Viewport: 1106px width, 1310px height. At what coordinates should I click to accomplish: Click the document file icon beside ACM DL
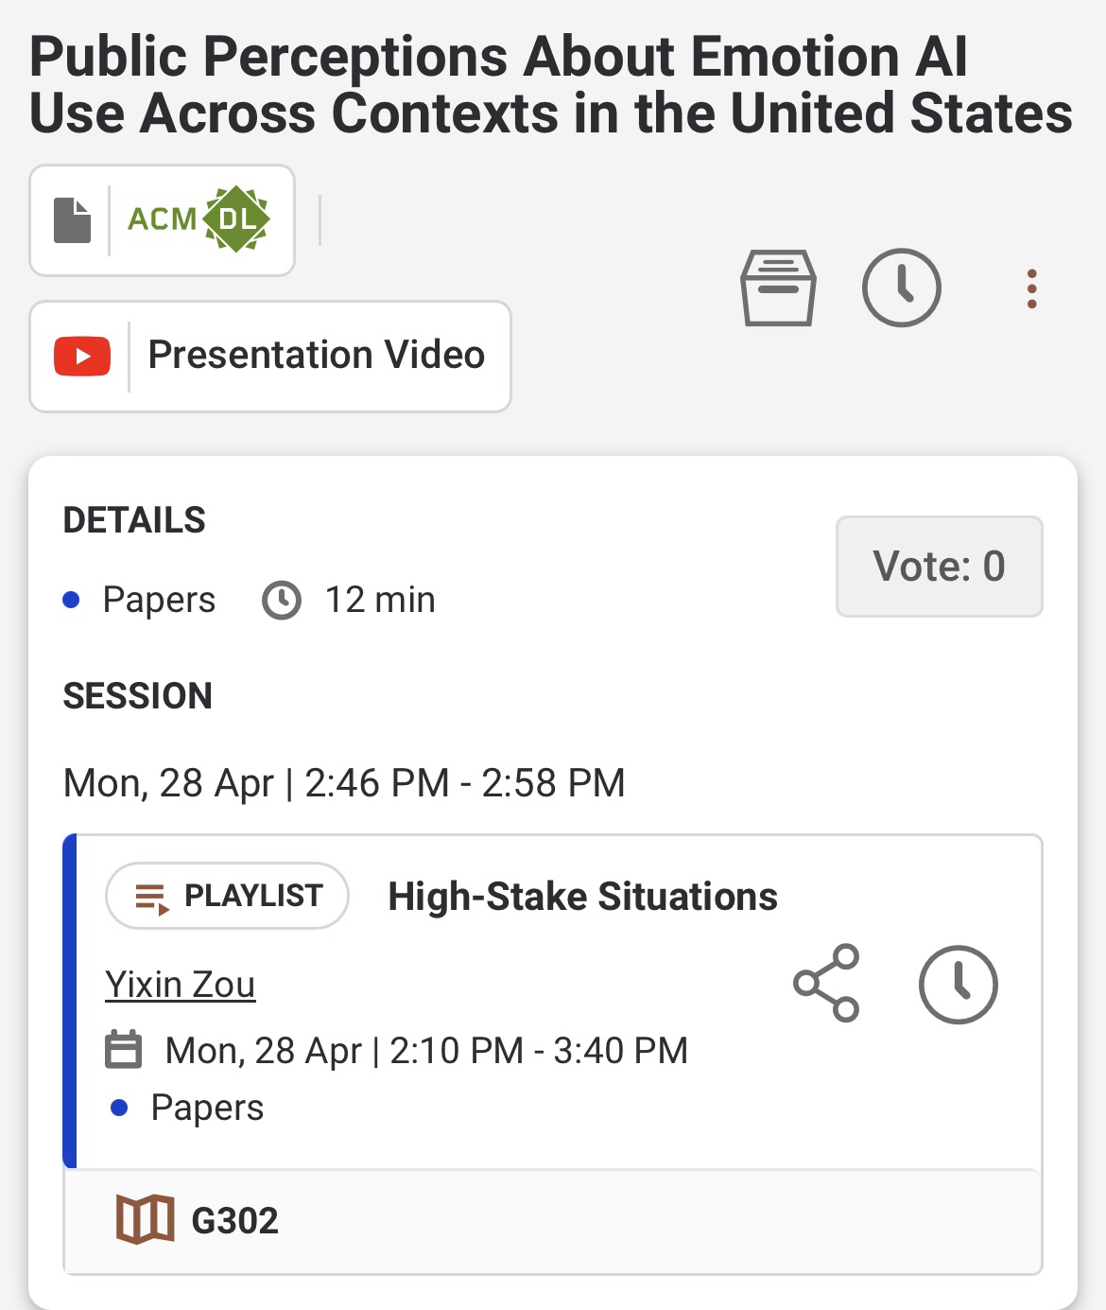[73, 220]
